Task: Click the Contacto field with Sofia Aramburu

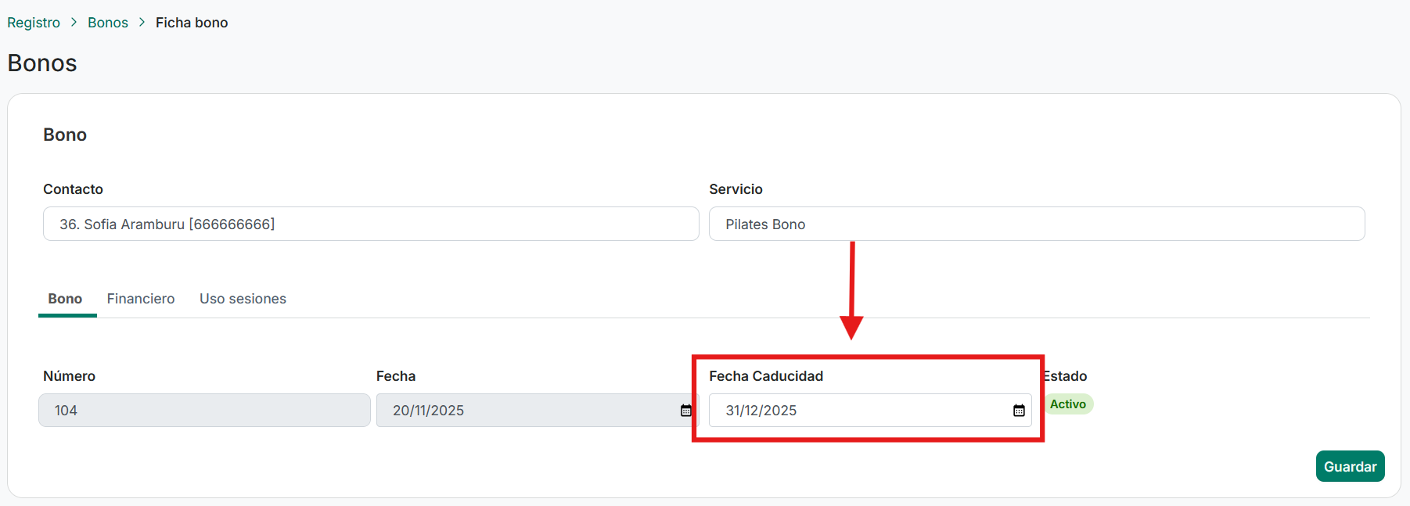Action: pos(370,224)
